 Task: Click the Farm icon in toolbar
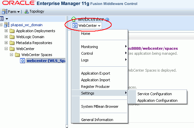click(x=5, y=12)
